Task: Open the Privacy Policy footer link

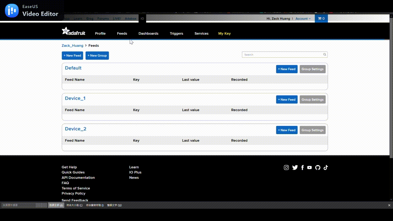Action: (73, 193)
